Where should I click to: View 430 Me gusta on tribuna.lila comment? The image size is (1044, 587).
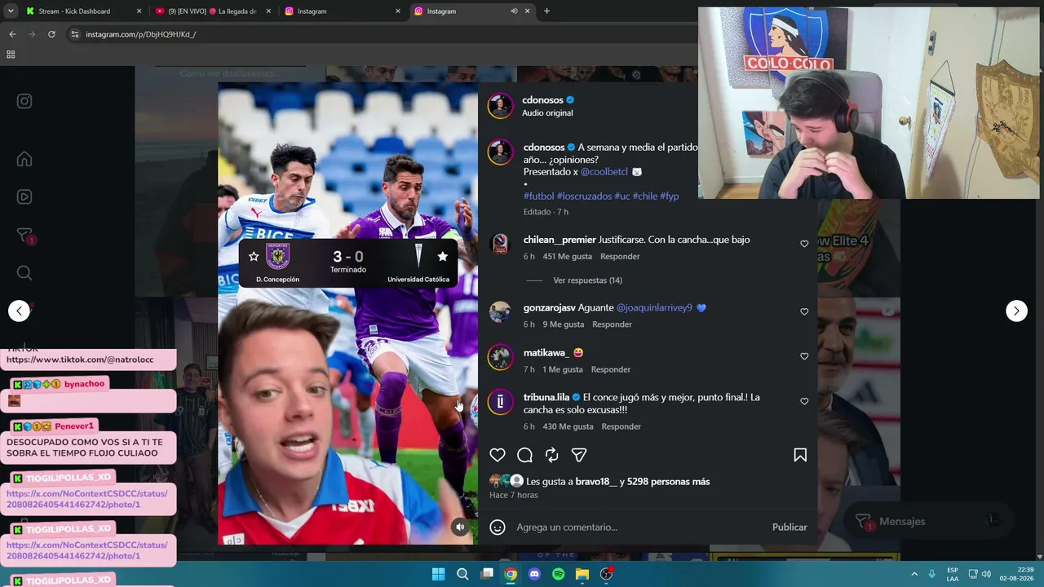[568, 426]
